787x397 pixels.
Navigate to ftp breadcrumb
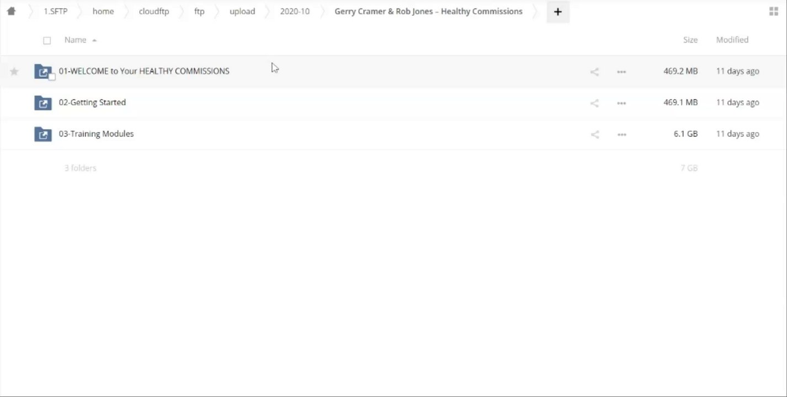pos(199,11)
